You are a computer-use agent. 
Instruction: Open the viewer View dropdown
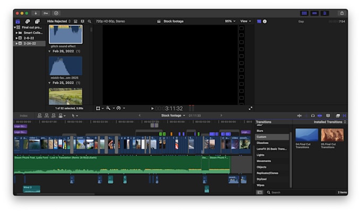point(246,21)
